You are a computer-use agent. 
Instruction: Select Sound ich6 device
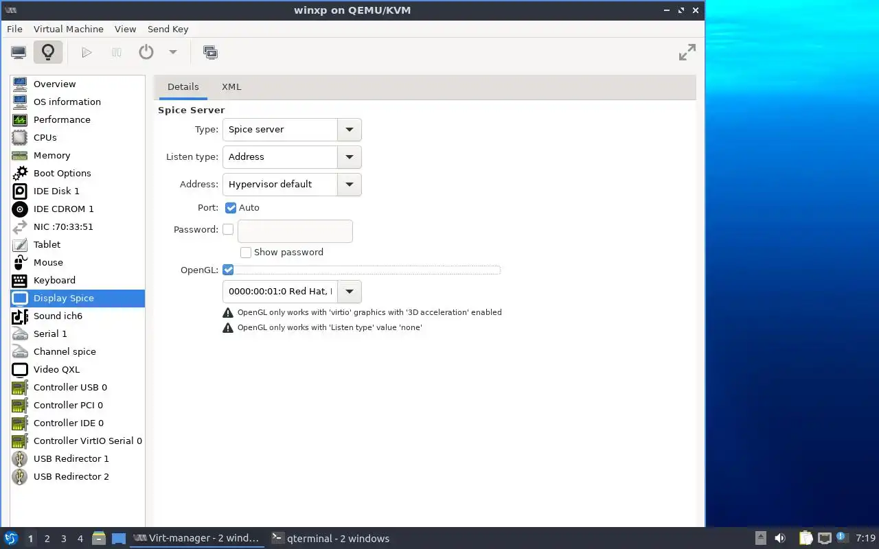tap(78, 316)
